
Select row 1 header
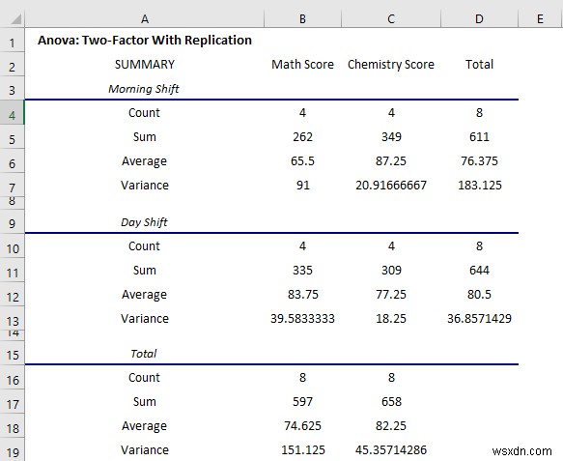pyautogui.click(x=13, y=41)
